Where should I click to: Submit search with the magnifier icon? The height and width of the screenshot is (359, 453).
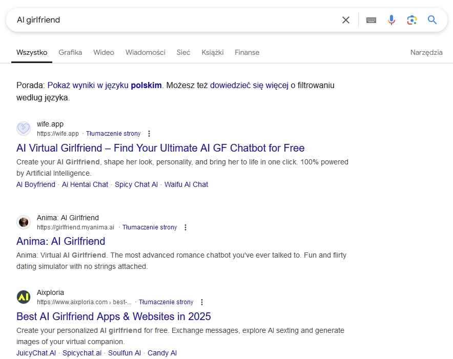(432, 20)
